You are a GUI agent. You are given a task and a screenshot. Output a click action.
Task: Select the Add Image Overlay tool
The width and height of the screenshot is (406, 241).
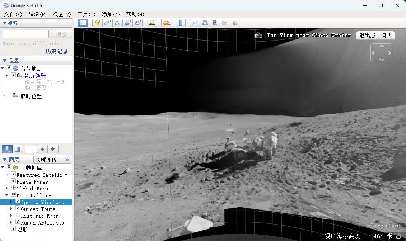pyautogui.click(x=128, y=23)
